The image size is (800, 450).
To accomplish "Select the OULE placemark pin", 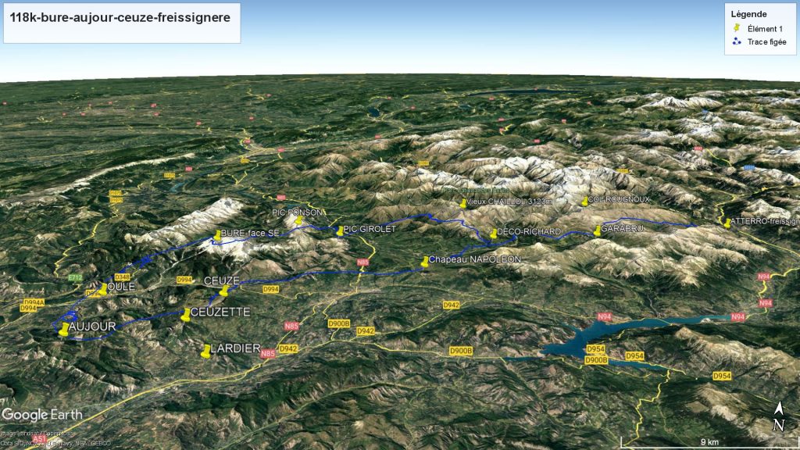I will click(102, 289).
